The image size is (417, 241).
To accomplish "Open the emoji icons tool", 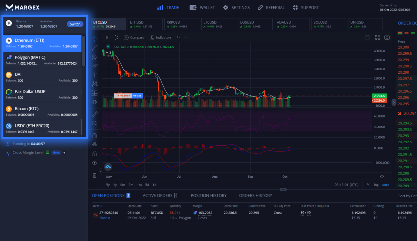I will point(94,102).
